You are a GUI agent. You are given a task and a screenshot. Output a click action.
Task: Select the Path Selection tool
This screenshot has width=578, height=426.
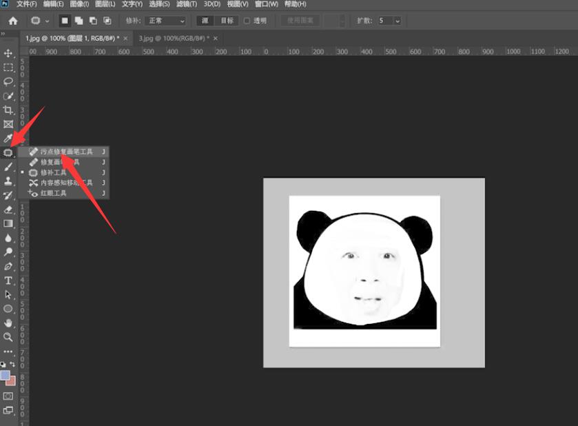(x=8, y=295)
